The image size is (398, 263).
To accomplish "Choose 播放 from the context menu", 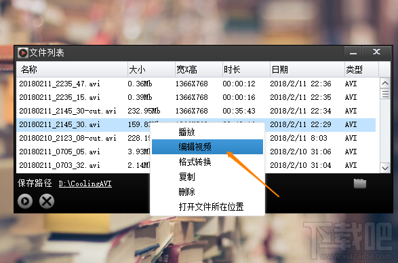I will [207, 132].
